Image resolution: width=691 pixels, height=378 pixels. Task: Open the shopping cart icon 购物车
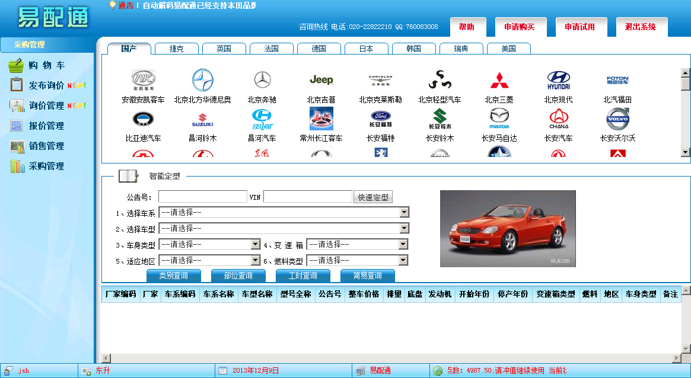[16, 66]
